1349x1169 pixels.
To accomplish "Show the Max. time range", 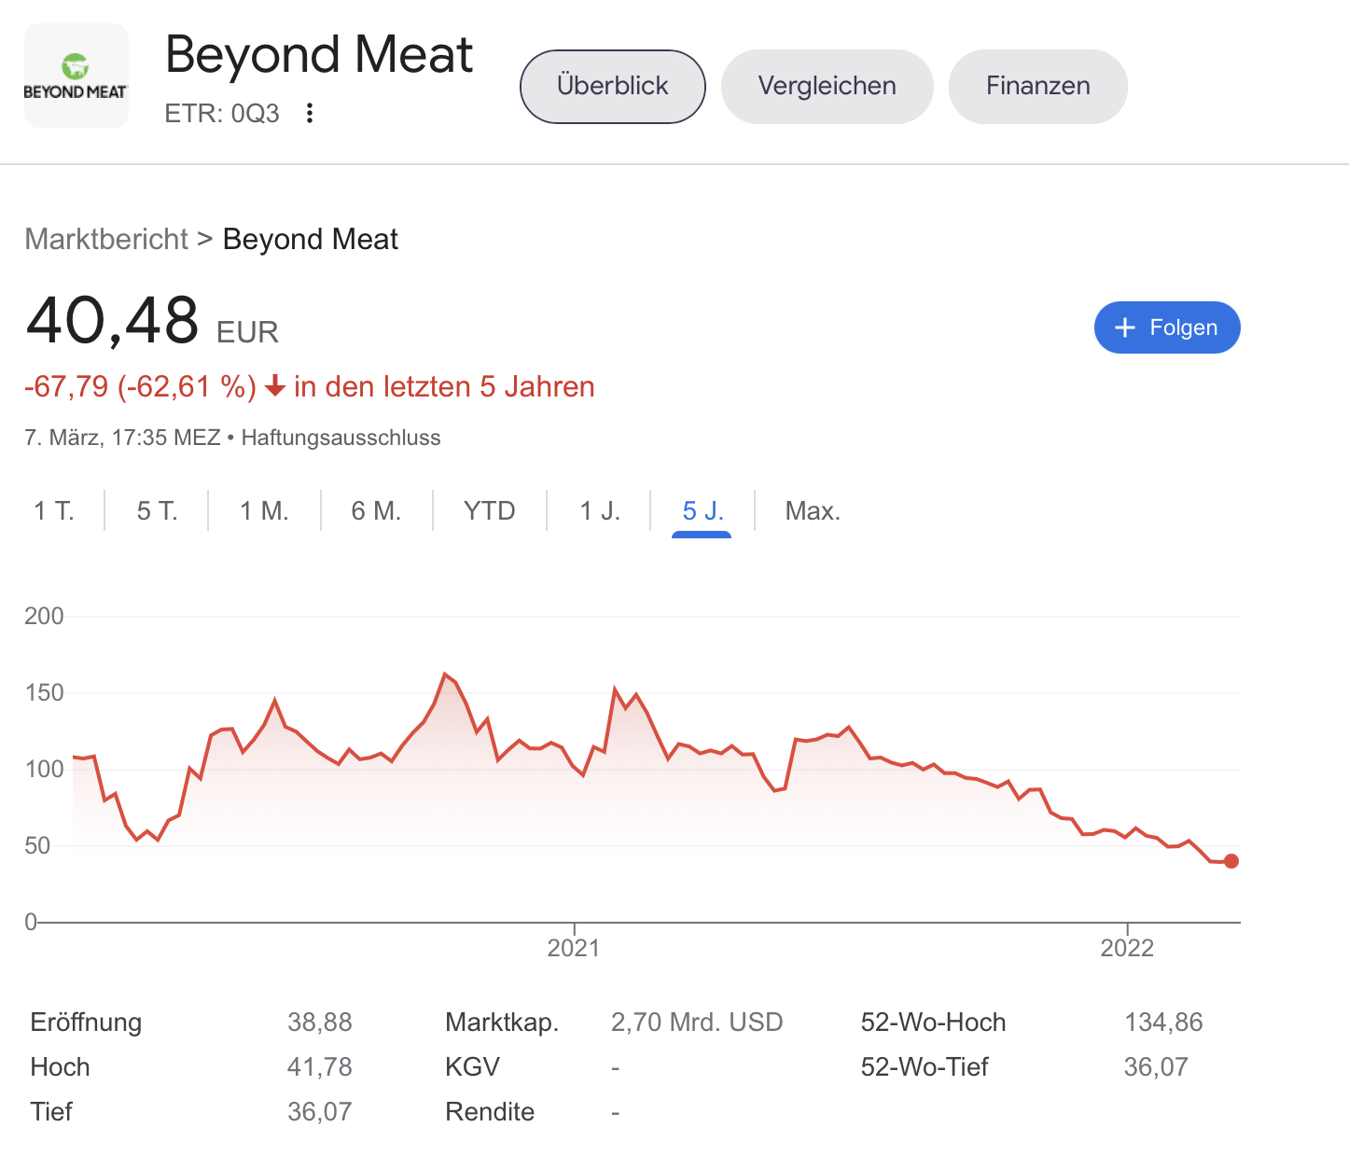I will click(813, 511).
